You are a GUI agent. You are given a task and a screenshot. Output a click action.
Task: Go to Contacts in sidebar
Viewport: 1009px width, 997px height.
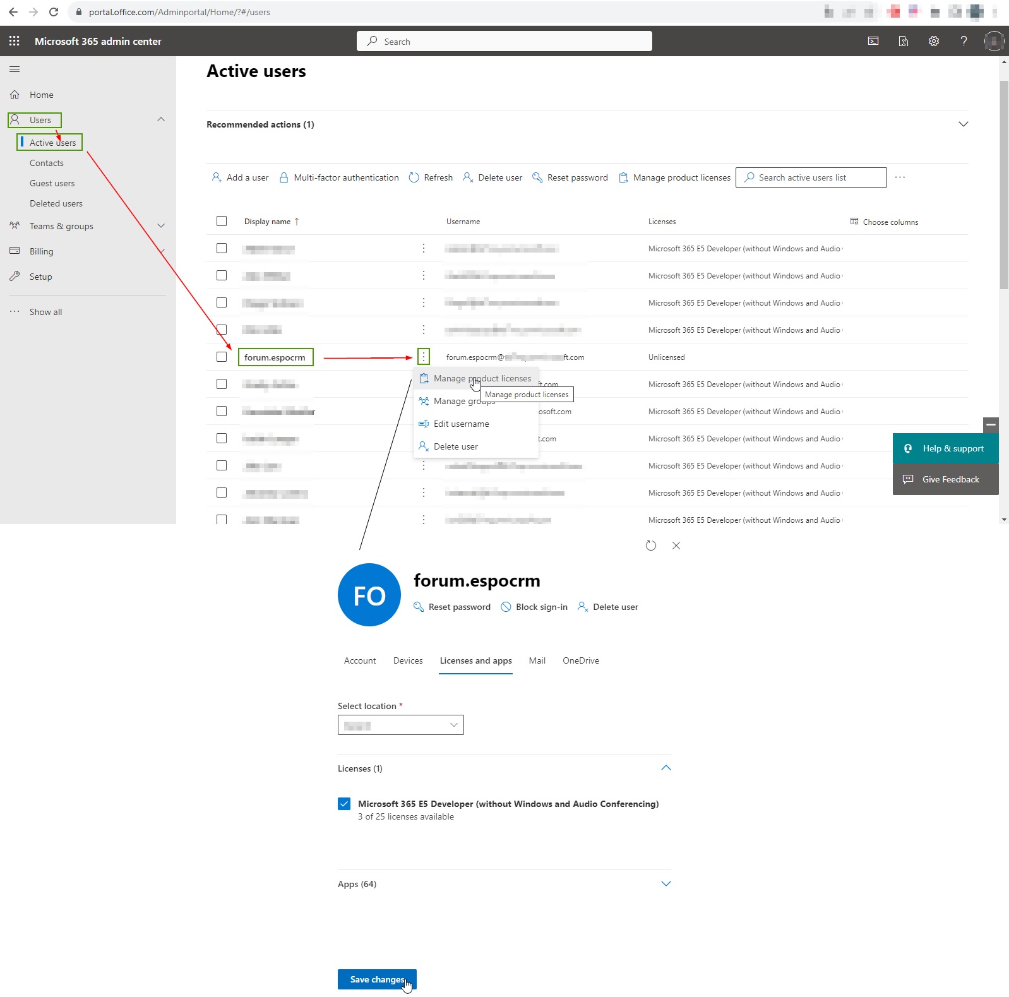47,163
